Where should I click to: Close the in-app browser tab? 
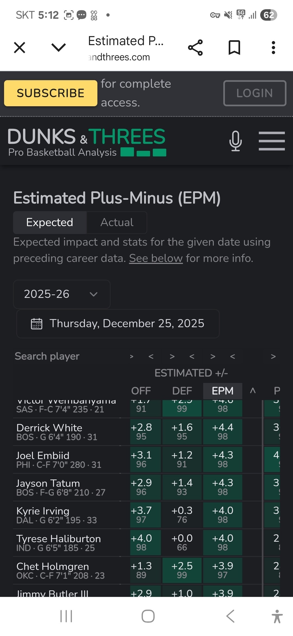20,48
